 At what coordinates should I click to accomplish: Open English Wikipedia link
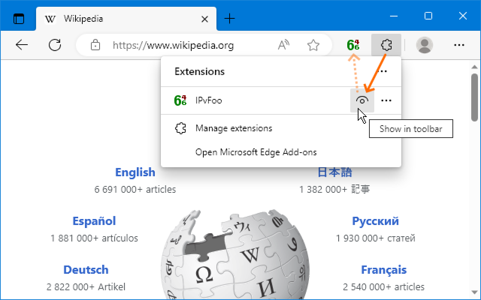coord(135,172)
